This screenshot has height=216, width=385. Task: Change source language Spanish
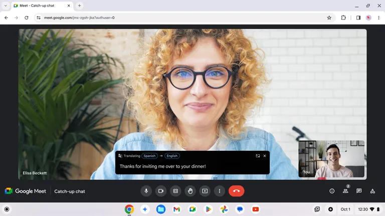[x=149, y=156]
